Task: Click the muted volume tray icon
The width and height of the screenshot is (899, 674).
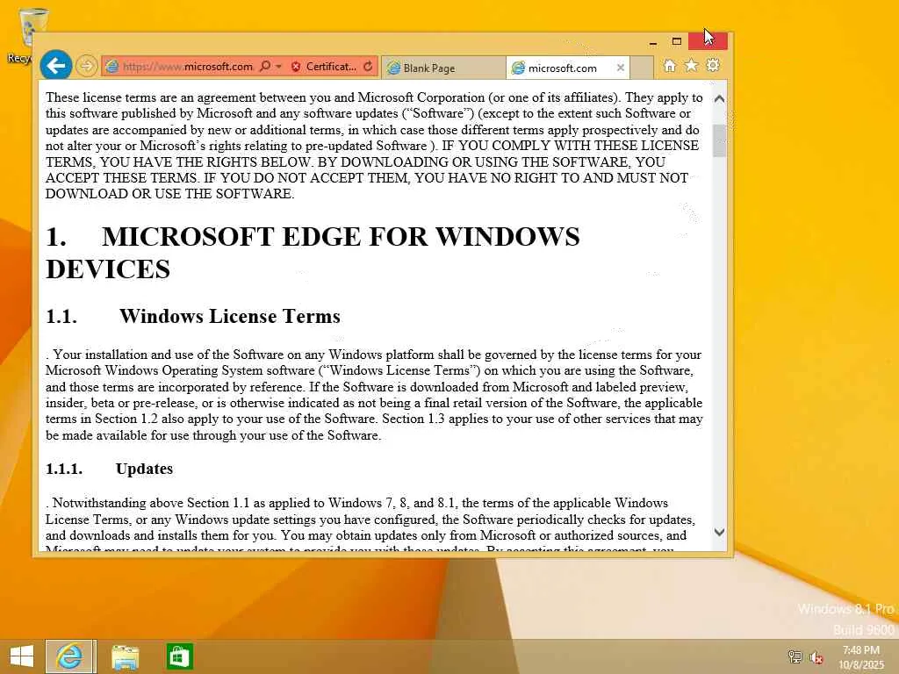Action: pos(816,656)
